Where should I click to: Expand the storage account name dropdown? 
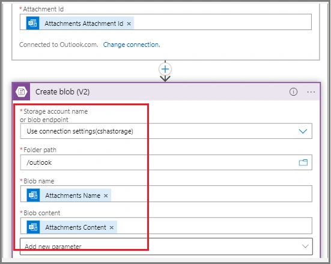coord(303,131)
